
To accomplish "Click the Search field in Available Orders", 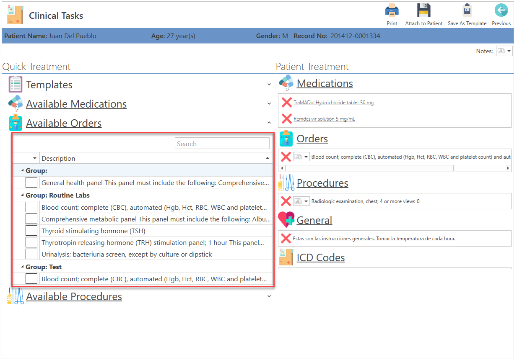I will tap(222, 144).
